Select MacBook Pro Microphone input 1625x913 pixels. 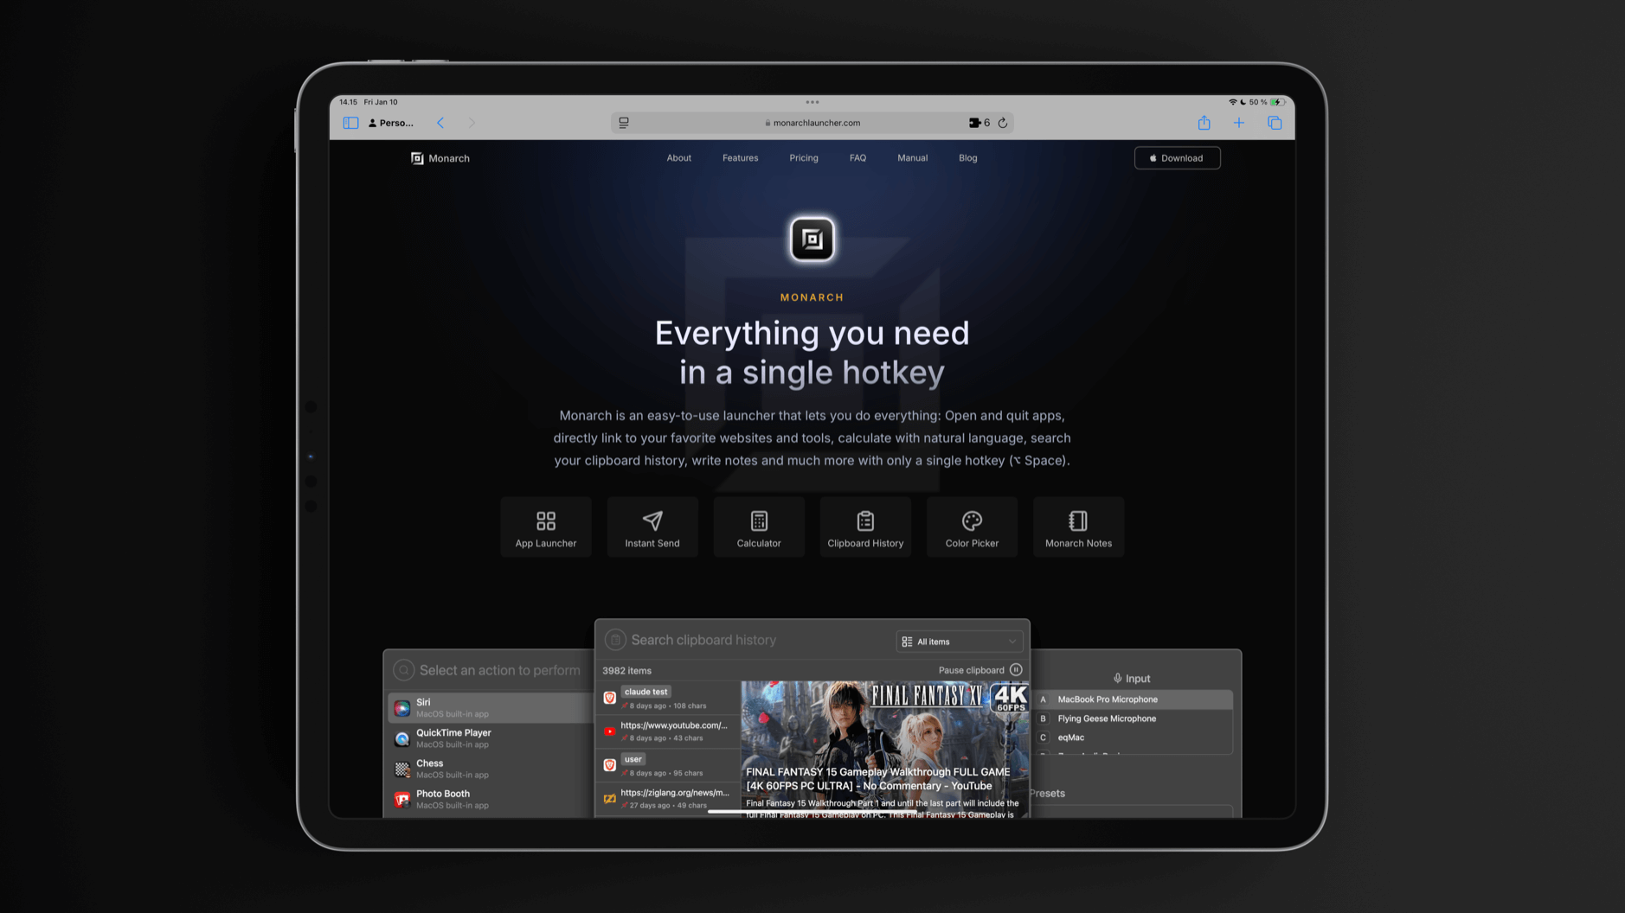click(x=1134, y=699)
